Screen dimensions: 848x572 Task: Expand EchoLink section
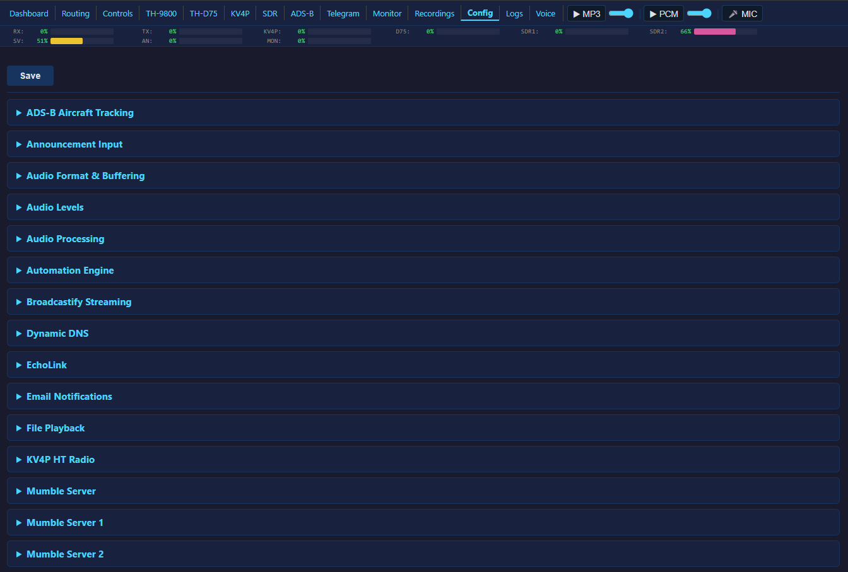coord(423,365)
